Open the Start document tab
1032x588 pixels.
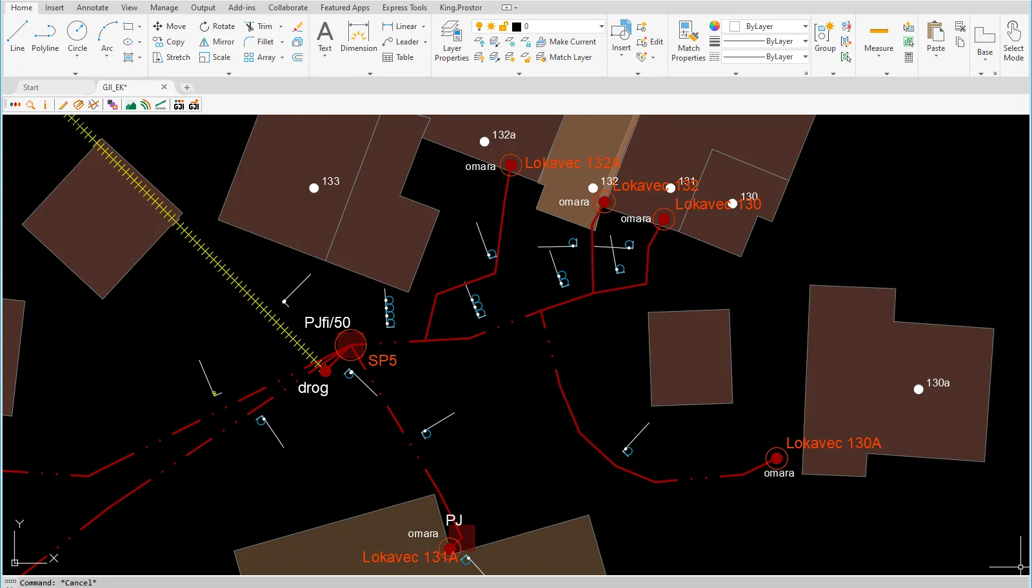coord(31,88)
